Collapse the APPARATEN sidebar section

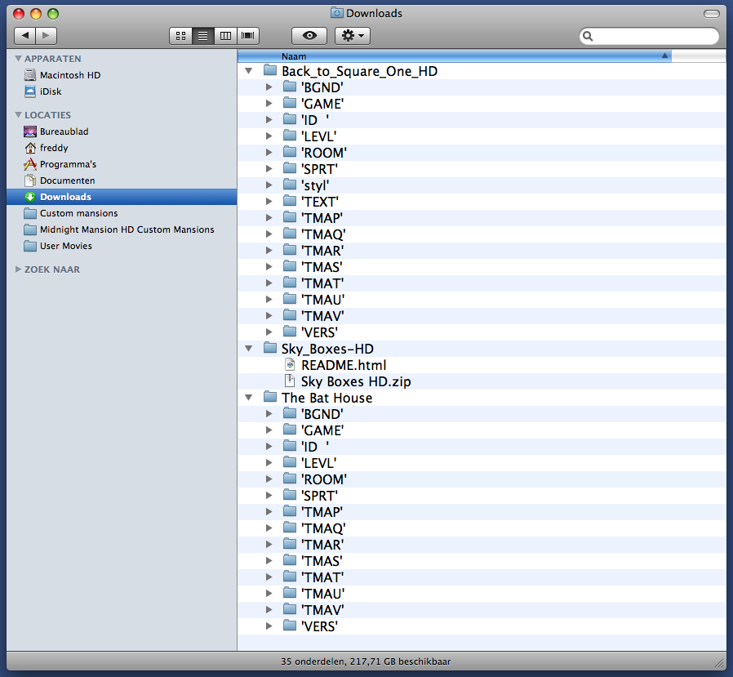18,59
